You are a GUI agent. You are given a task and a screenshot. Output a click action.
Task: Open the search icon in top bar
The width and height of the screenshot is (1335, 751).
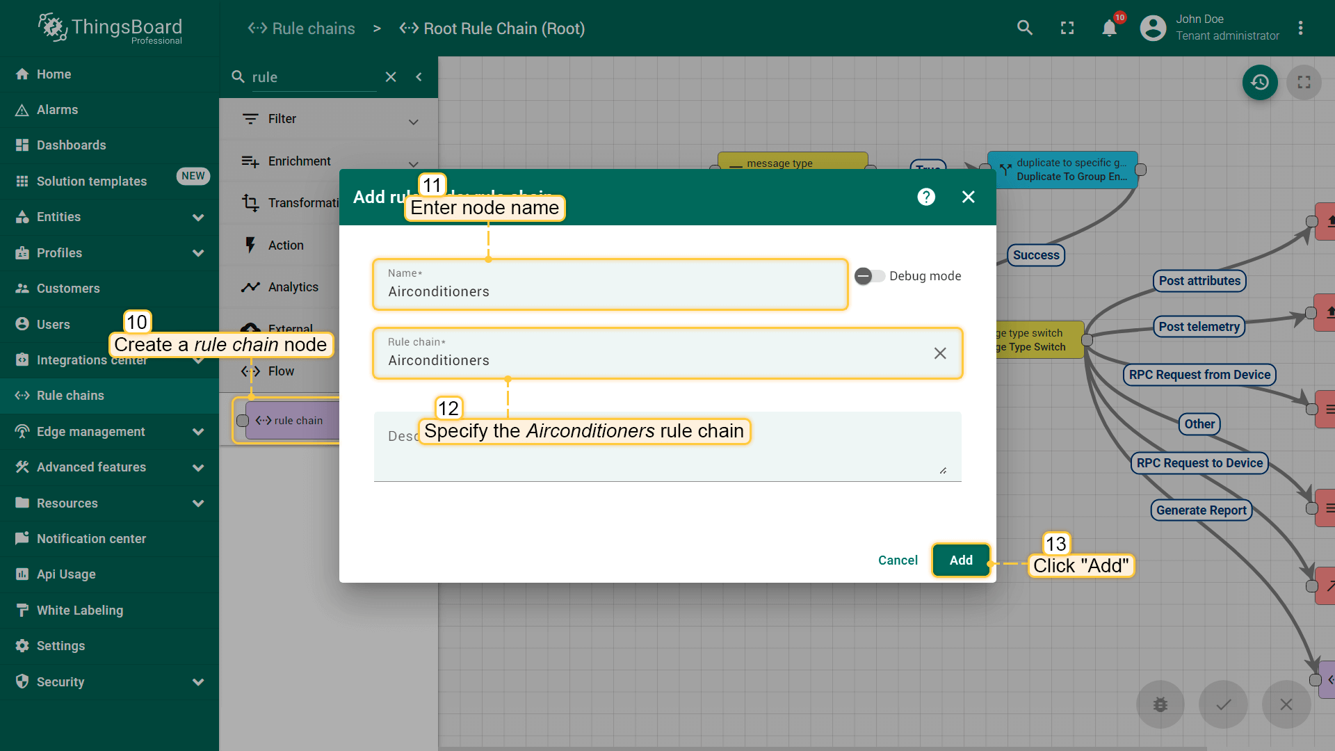1024,28
